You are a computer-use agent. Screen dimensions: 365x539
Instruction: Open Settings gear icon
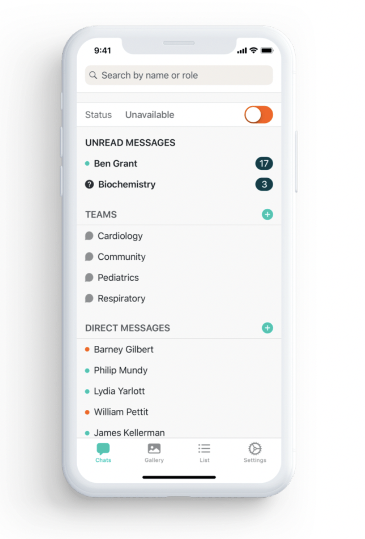(255, 449)
